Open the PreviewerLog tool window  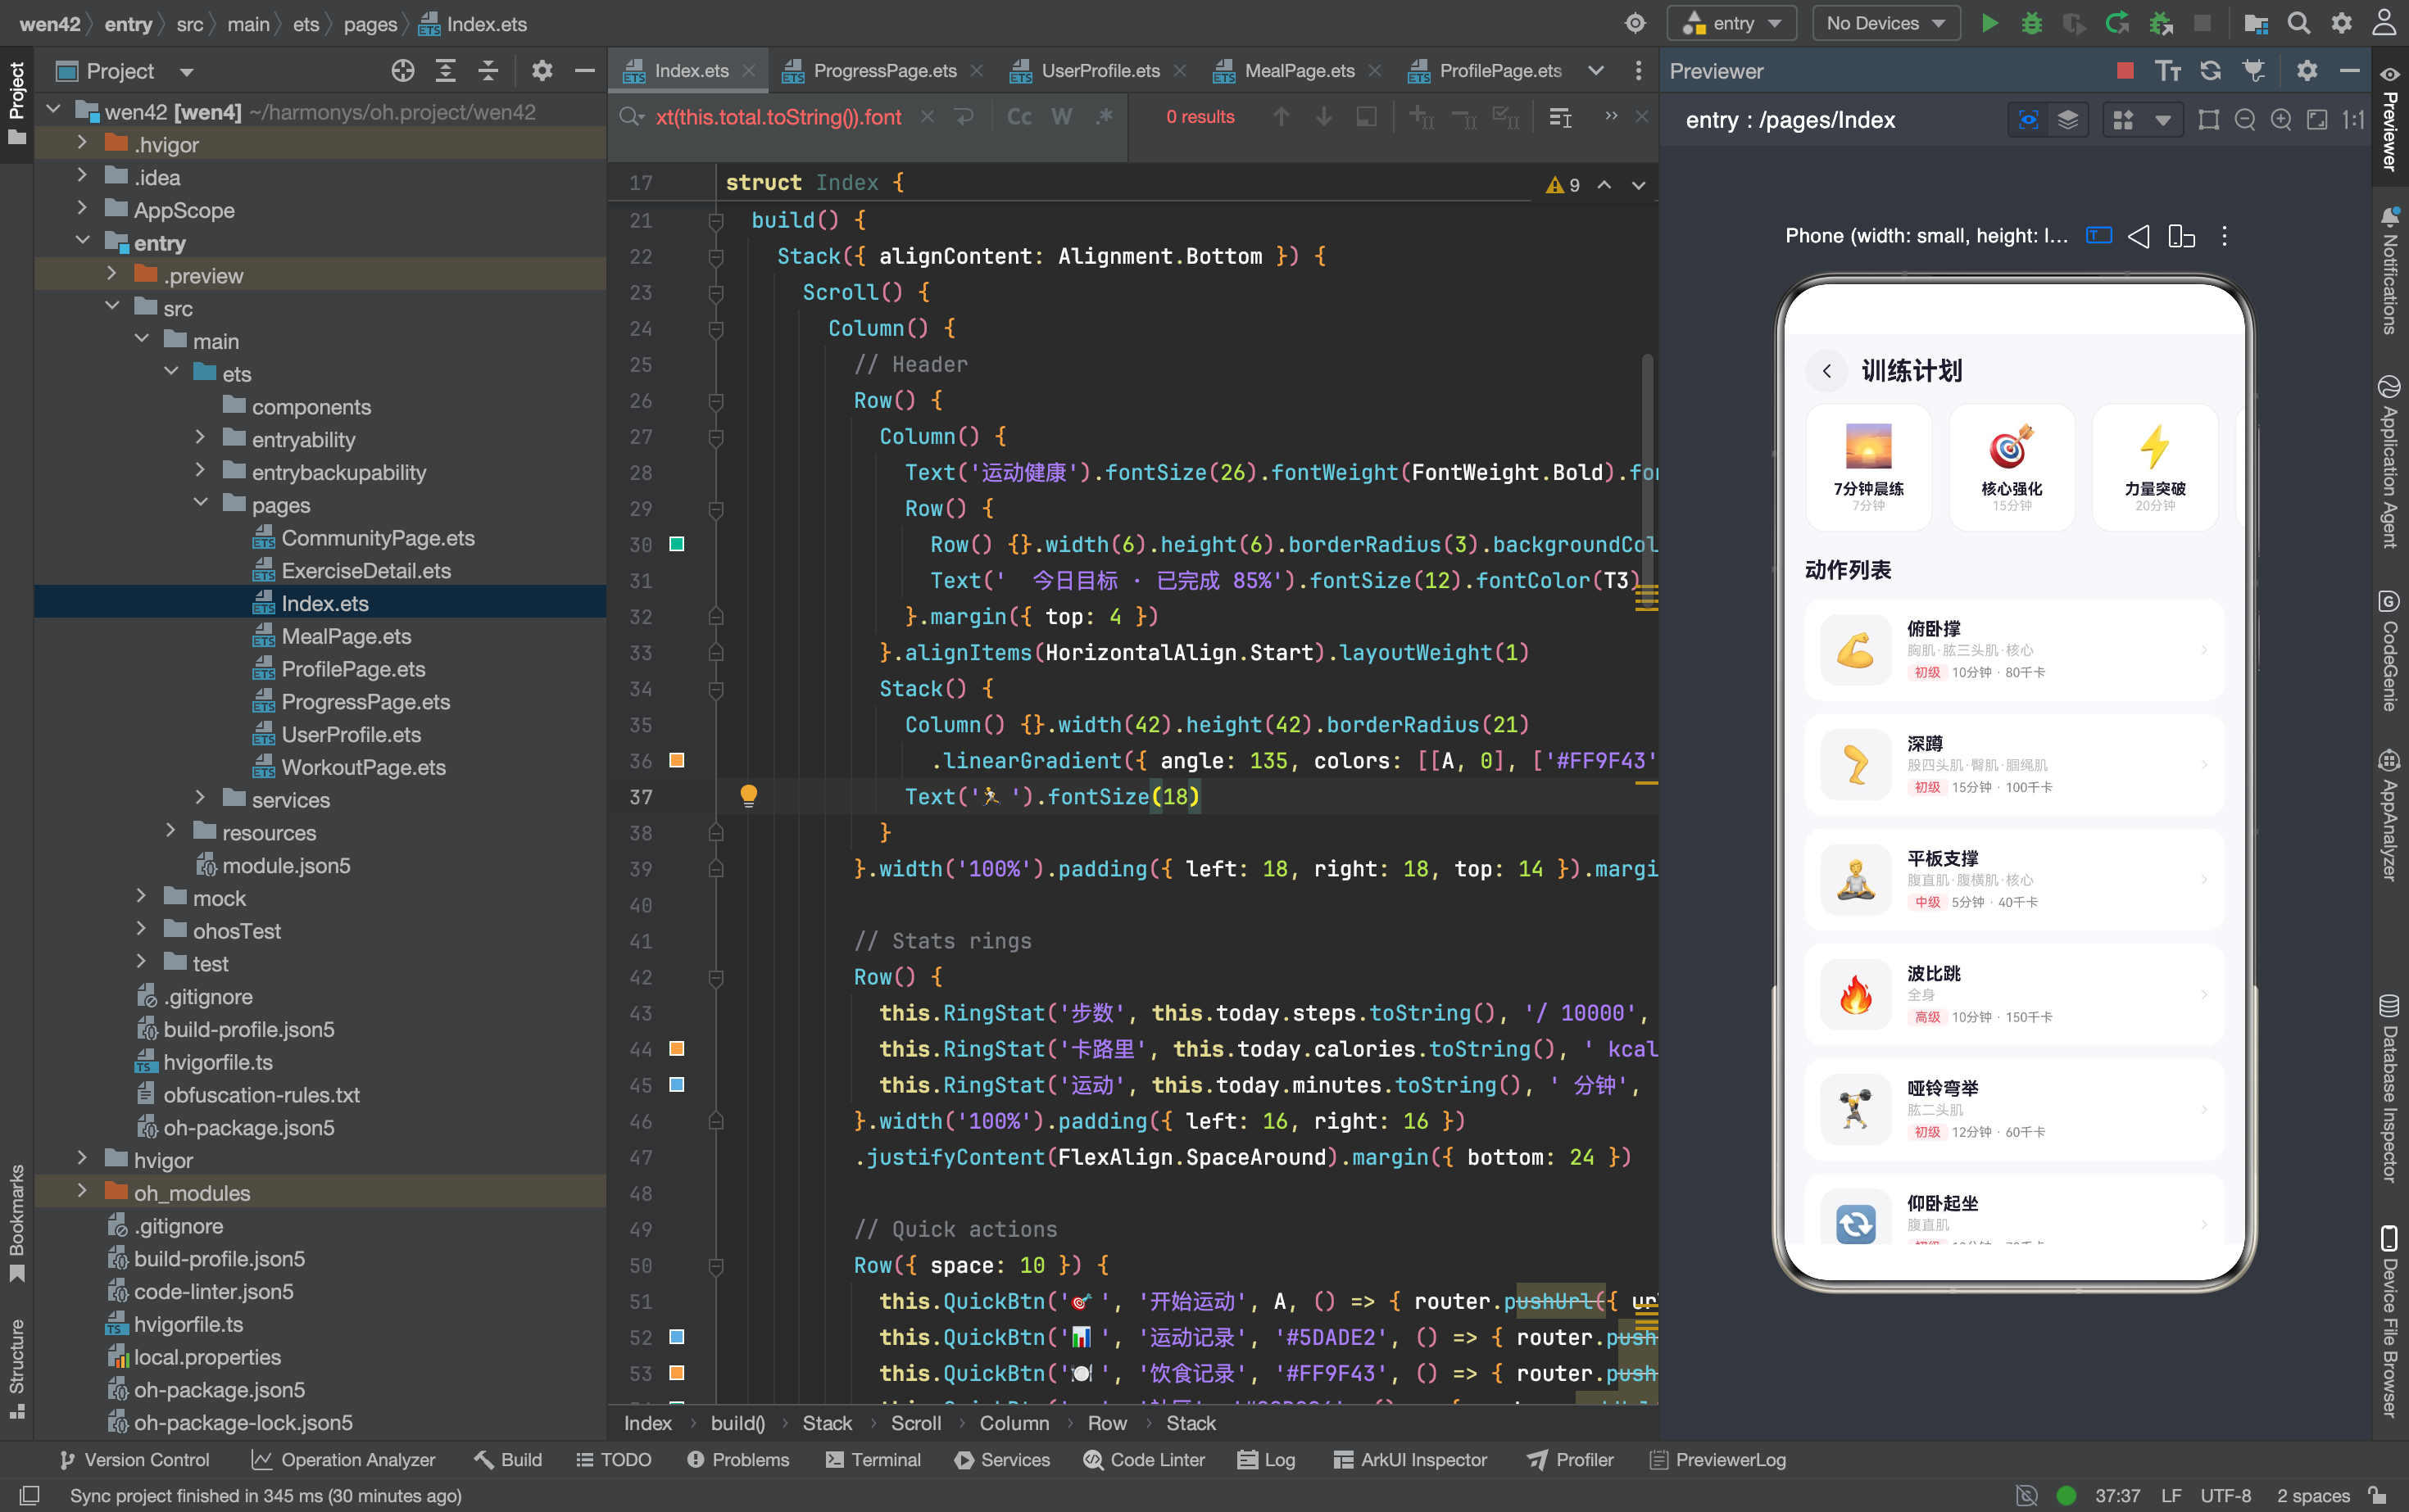coord(1717,1459)
